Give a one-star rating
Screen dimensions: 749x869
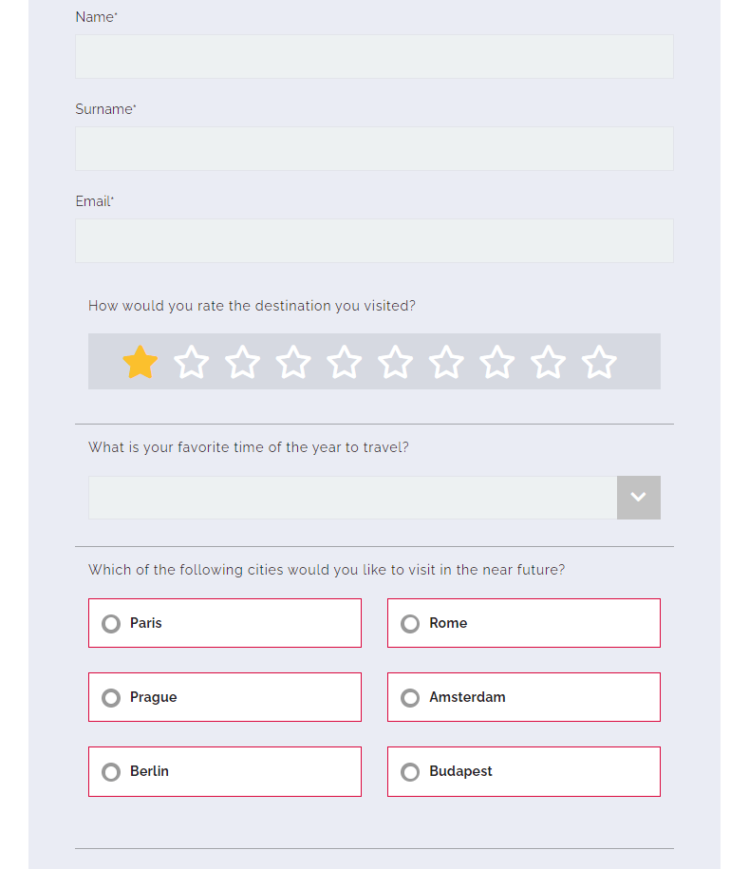click(140, 362)
